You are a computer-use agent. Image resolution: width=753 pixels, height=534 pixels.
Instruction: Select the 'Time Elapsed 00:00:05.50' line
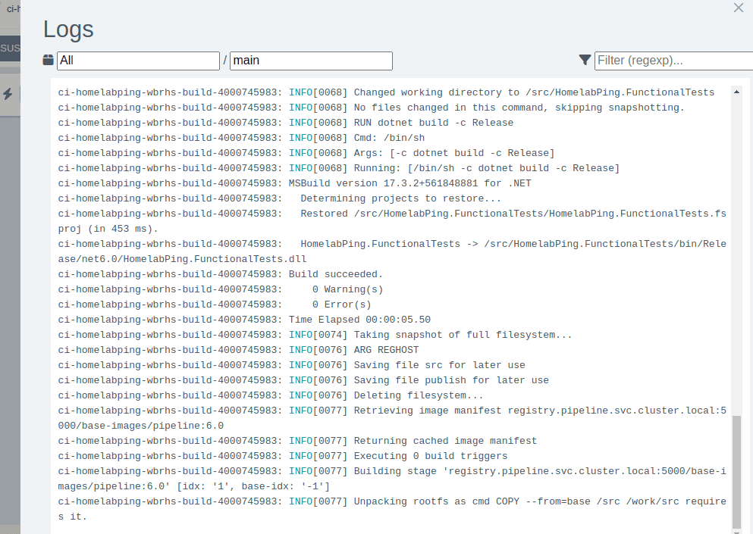pyautogui.click(x=359, y=320)
